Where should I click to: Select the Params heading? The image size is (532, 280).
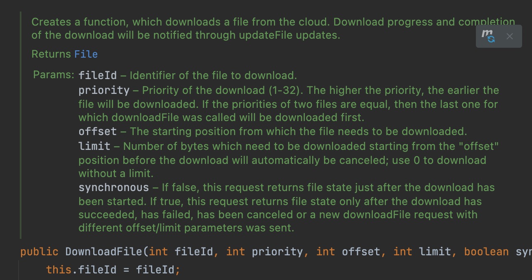coord(53,75)
